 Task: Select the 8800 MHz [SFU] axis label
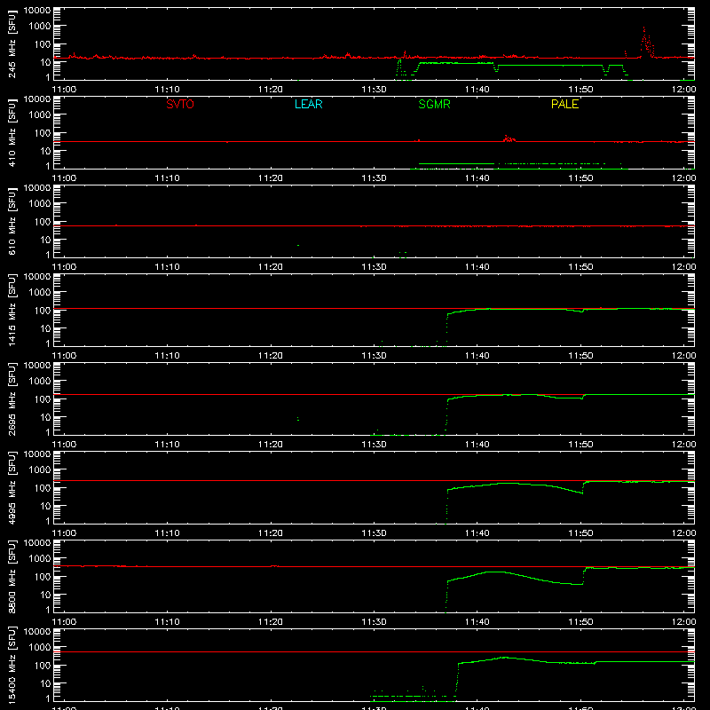coord(12,576)
